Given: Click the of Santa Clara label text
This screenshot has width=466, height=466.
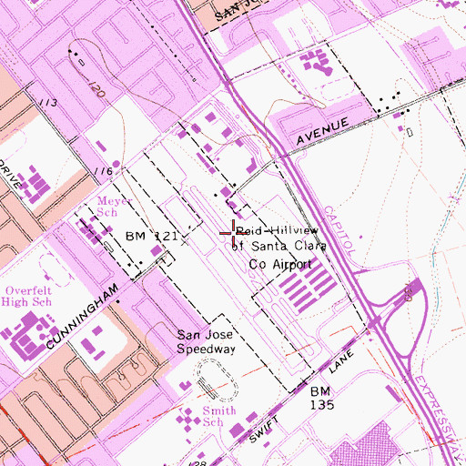Looking at the screenshot, I should [x=279, y=247].
